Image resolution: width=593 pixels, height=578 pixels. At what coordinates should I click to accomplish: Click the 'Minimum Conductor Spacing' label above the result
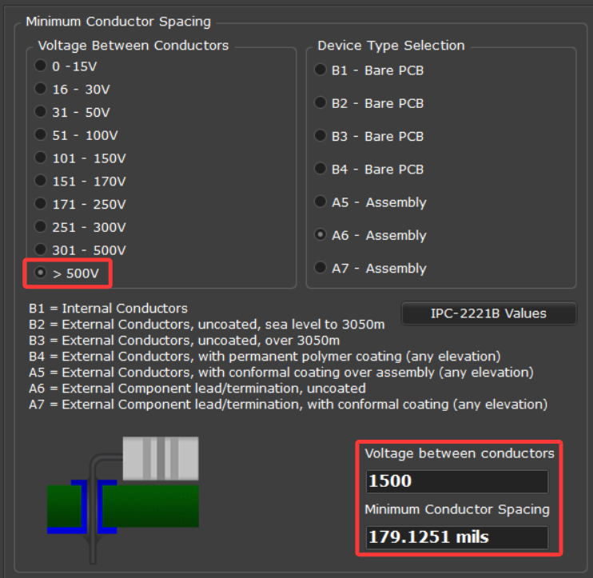coord(457,509)
